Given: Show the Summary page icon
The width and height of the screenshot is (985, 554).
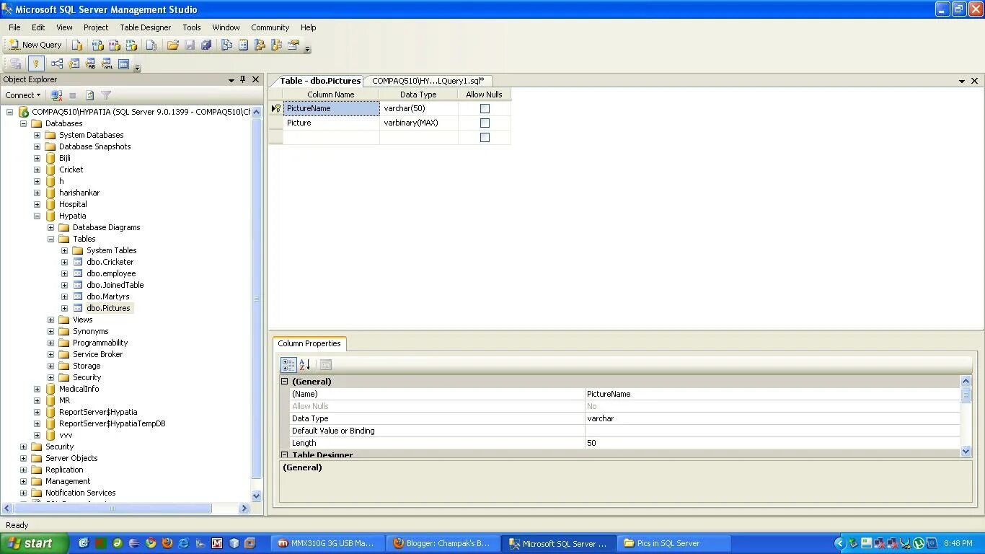Looking at the screenshot, I should pos(243,45).
